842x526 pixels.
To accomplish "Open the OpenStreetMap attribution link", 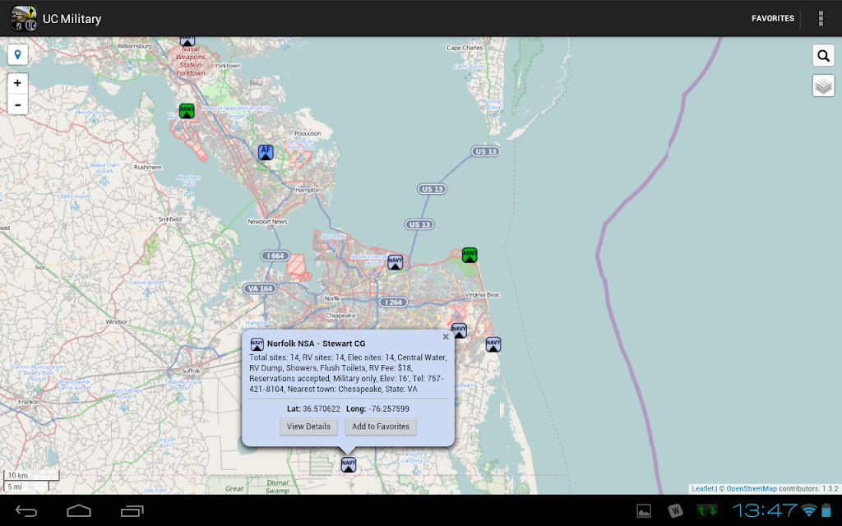I will [752, 488].
